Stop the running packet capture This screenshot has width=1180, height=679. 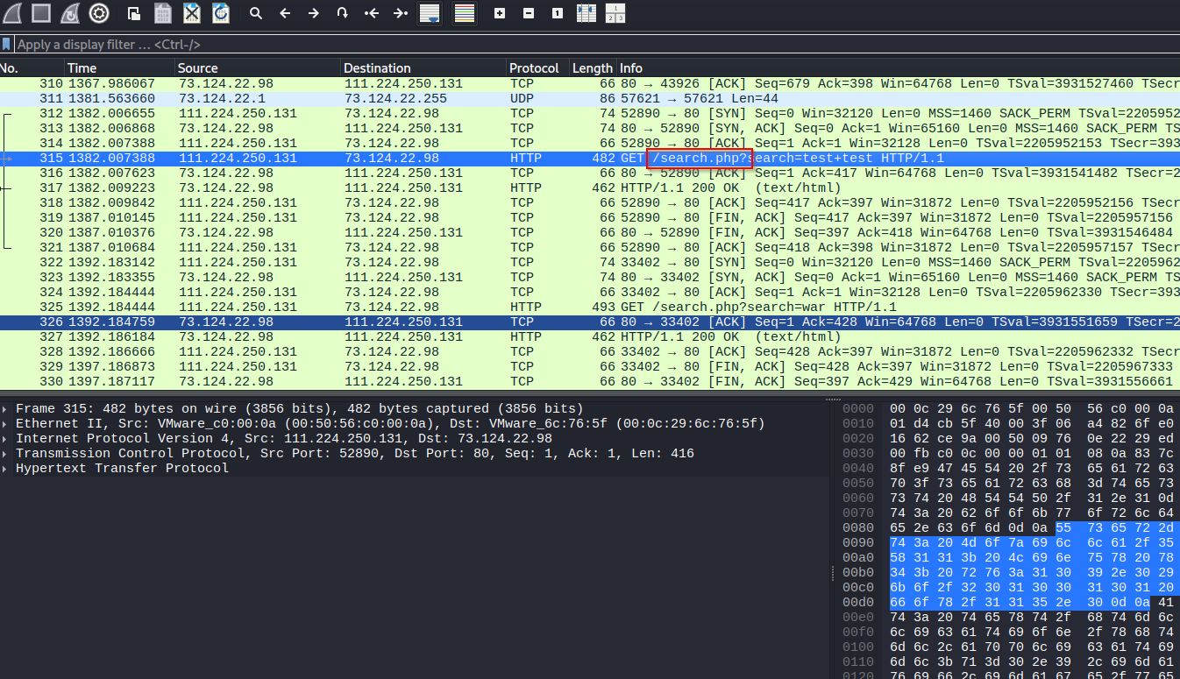click(40, 13)
